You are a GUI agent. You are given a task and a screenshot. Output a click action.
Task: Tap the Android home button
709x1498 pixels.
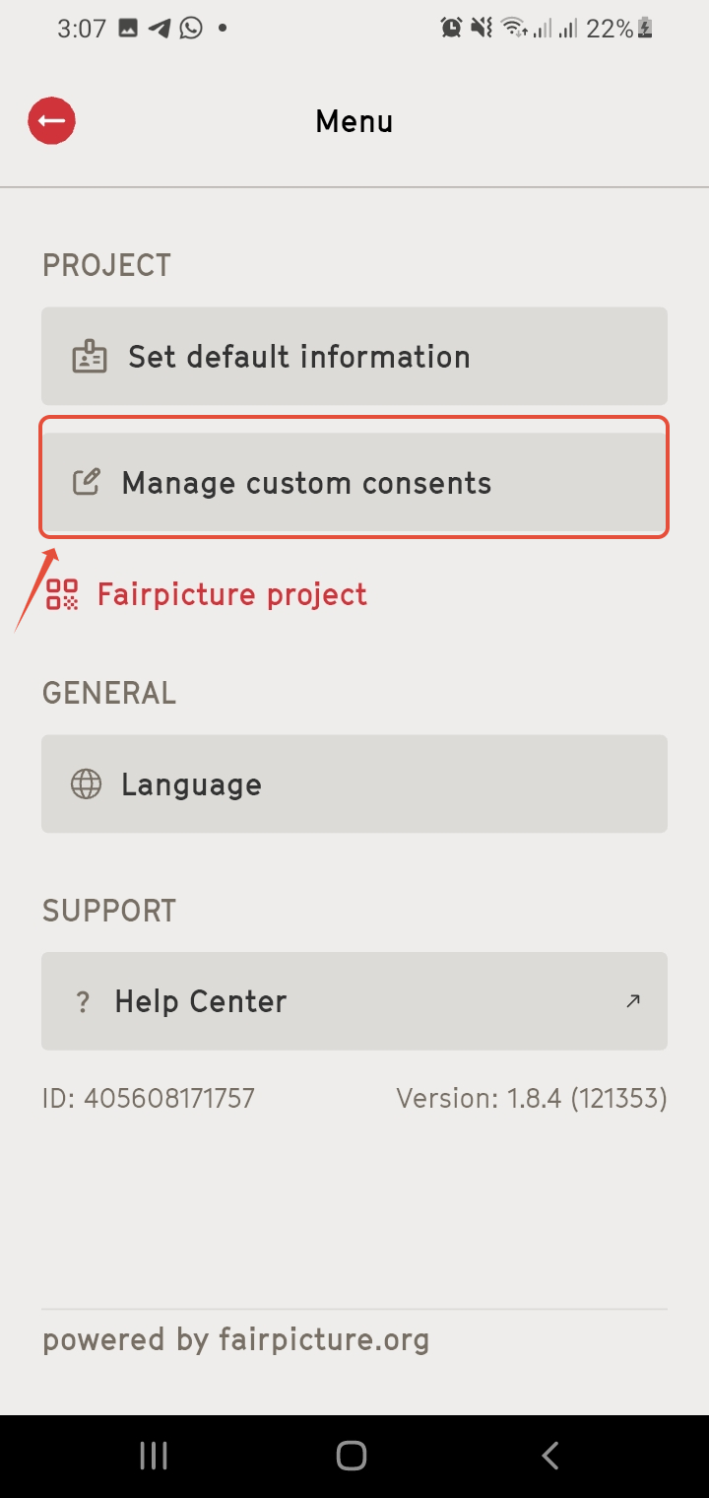352,1456
